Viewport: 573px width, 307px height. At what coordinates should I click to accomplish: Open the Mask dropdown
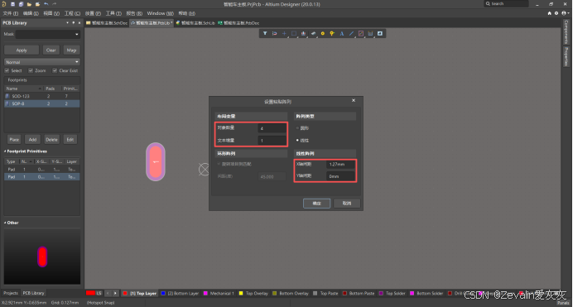pos(77,34)
